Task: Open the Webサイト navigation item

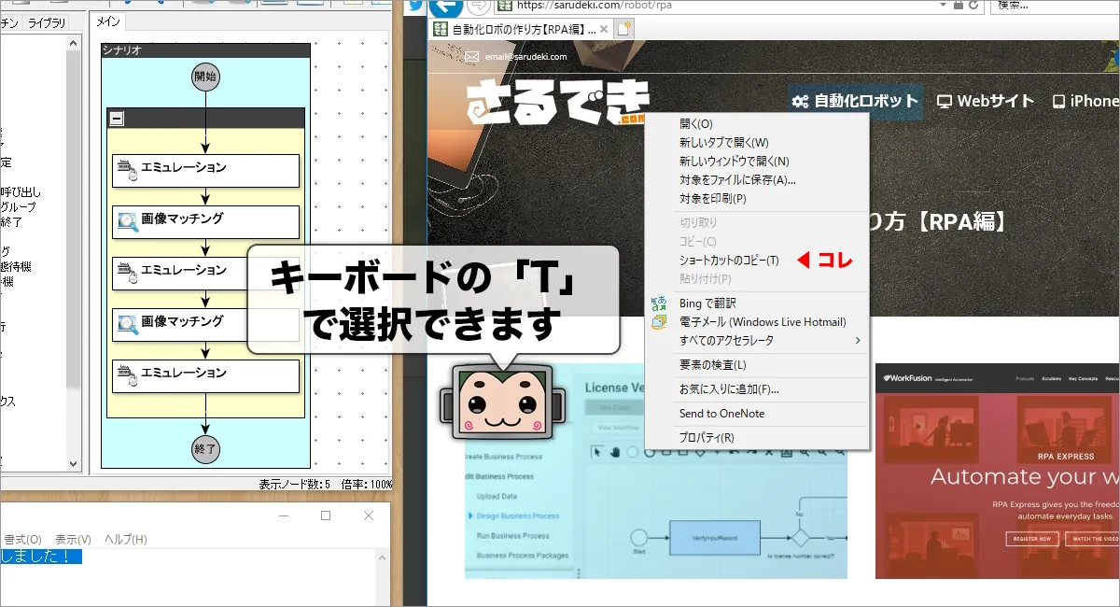Action: 986,101
